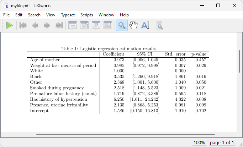
Task: Open the Help menu
Action: pyautogui.click(x=124, y=15)
